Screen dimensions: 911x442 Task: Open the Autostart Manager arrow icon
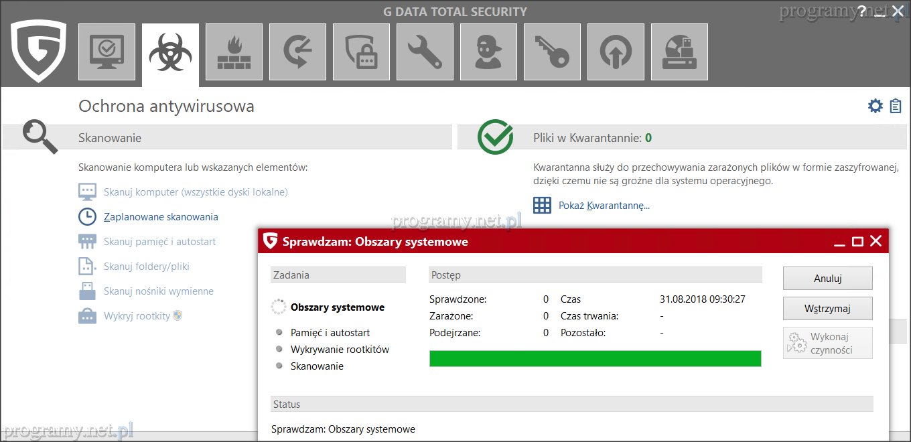[x=616, y=52]
